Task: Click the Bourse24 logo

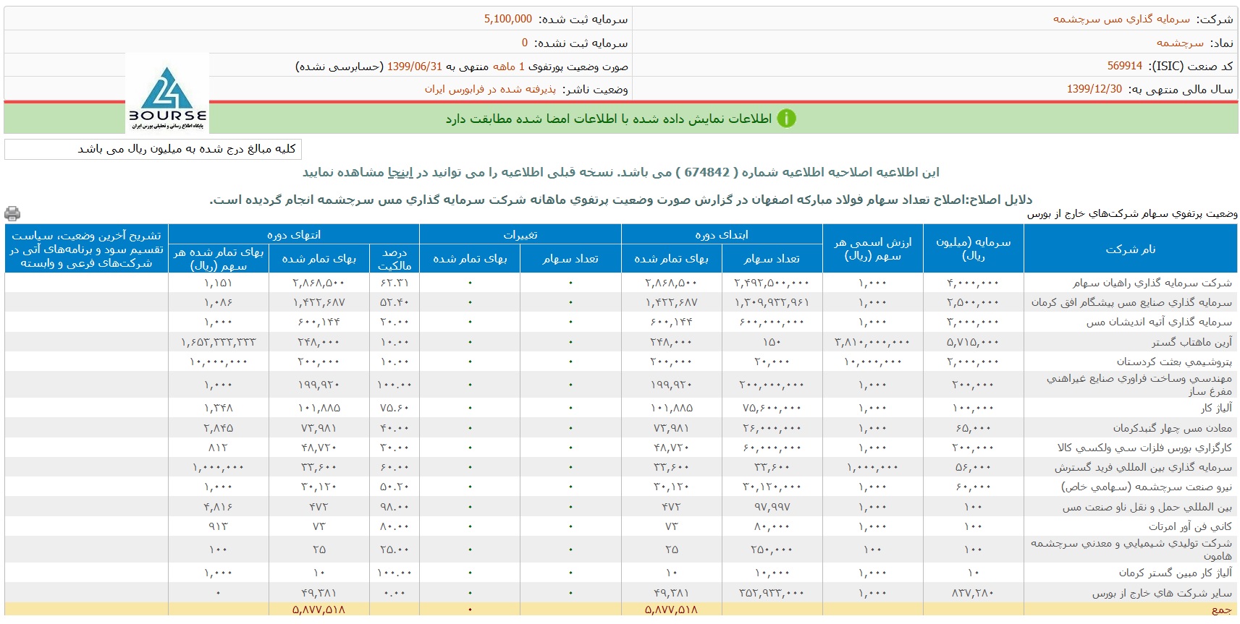Action: coord(167,94)
